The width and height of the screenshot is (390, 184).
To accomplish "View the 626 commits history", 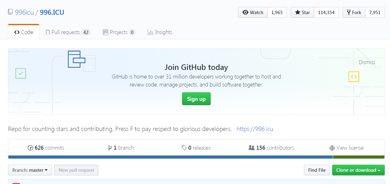I will (46, 148).
